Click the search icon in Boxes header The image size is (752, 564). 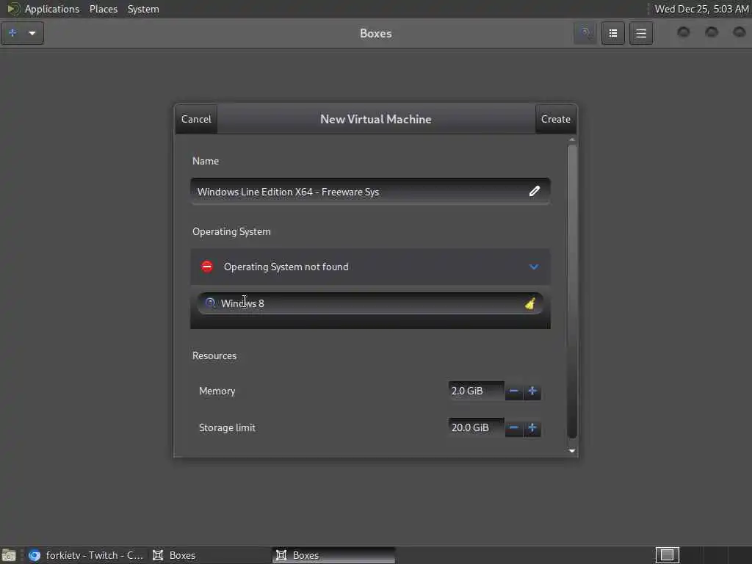click(585, 33)
